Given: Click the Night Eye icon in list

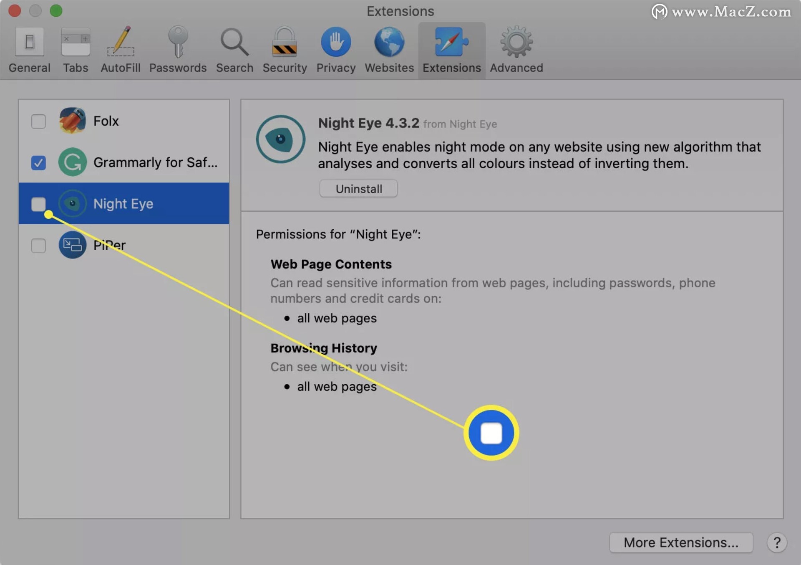Looking at the screenshot, I should pyautogui.click(x=73, y=203).
